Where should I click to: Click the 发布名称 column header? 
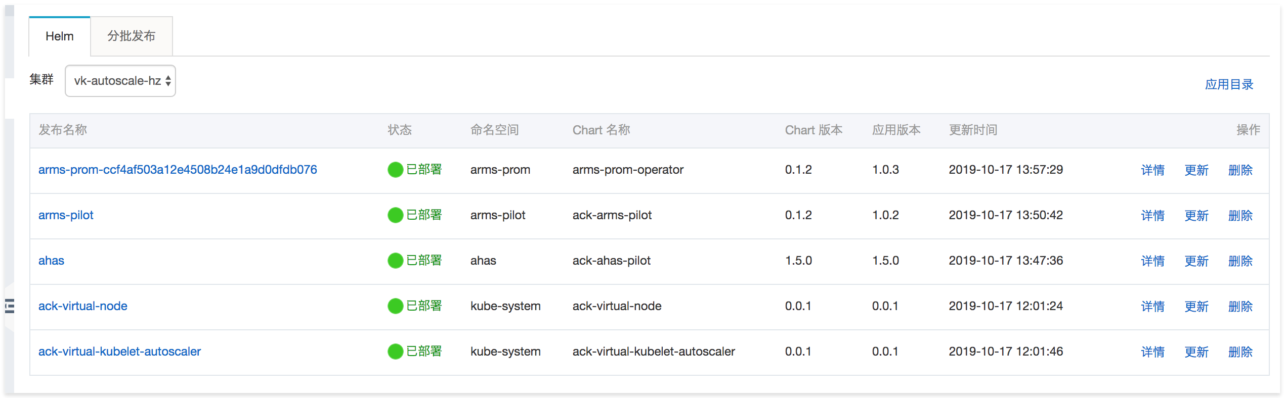[x=63, y=130]
